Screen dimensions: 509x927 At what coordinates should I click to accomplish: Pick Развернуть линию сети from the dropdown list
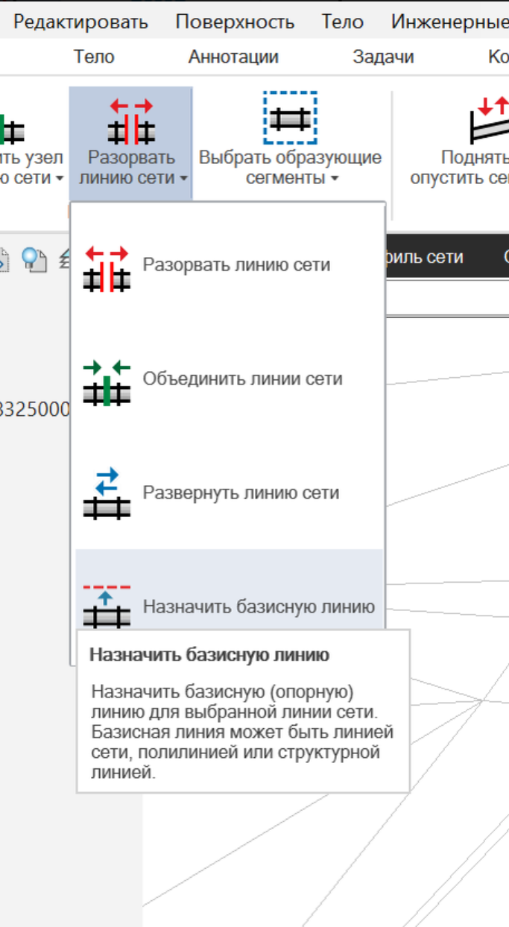241,493
